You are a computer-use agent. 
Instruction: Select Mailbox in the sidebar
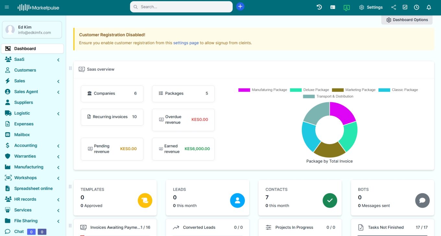pyautogui.click(x=22, y=135)
